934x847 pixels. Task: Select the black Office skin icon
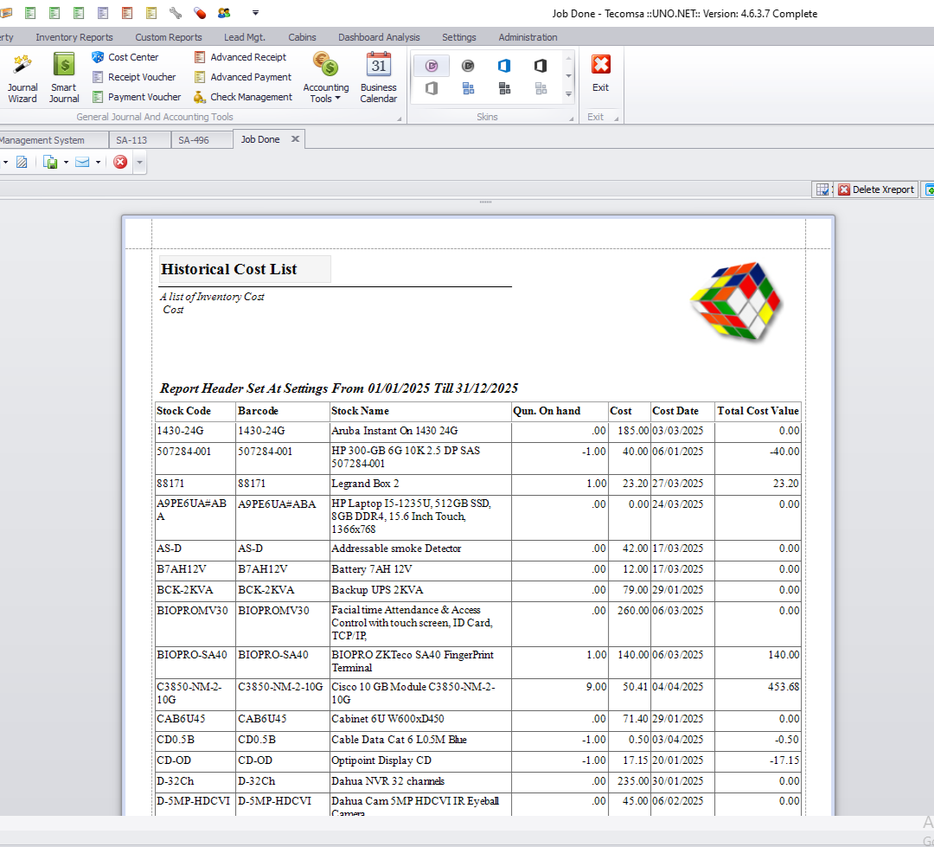click(541, 66)
